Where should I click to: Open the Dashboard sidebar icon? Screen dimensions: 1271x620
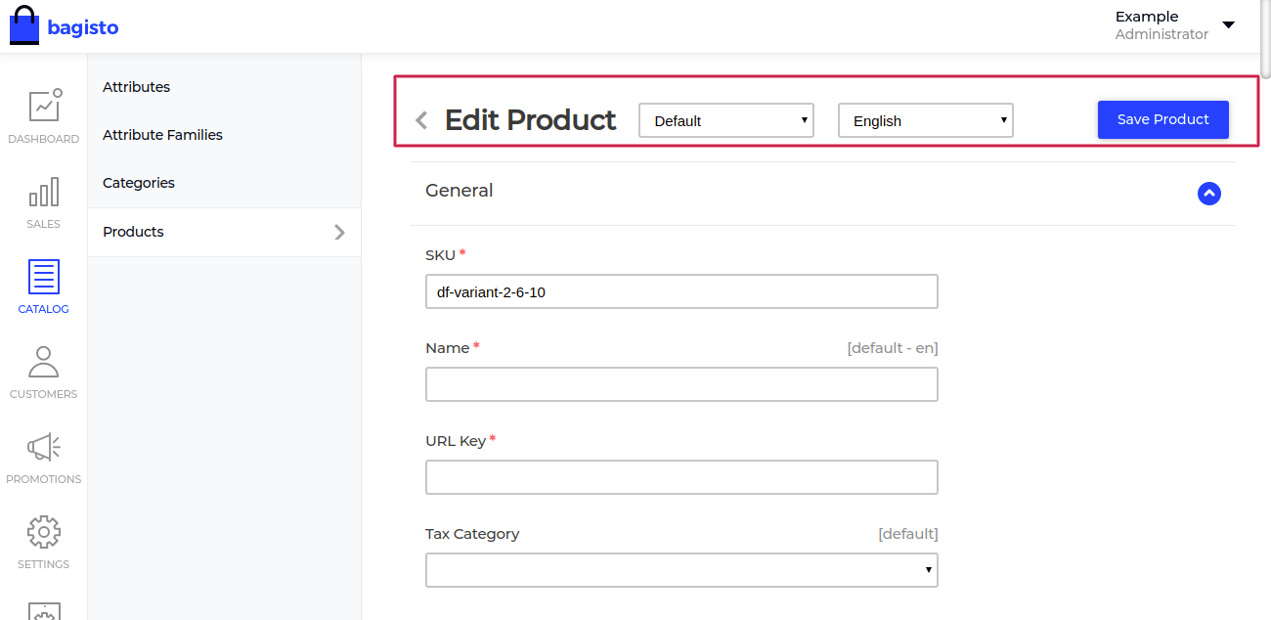(x=44, y=106)
